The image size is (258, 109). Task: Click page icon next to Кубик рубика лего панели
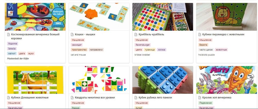point(136,97)
